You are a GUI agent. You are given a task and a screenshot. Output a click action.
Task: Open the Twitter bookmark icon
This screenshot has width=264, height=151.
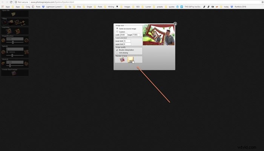pyautogui.click(x=182, y=7)
